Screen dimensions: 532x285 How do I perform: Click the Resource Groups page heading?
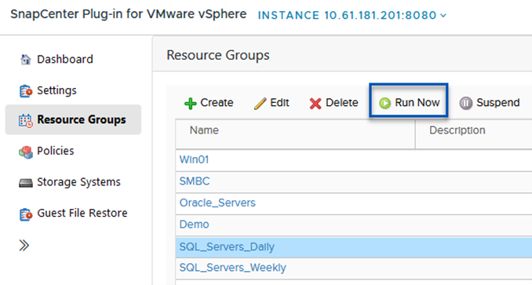[218, 55]
